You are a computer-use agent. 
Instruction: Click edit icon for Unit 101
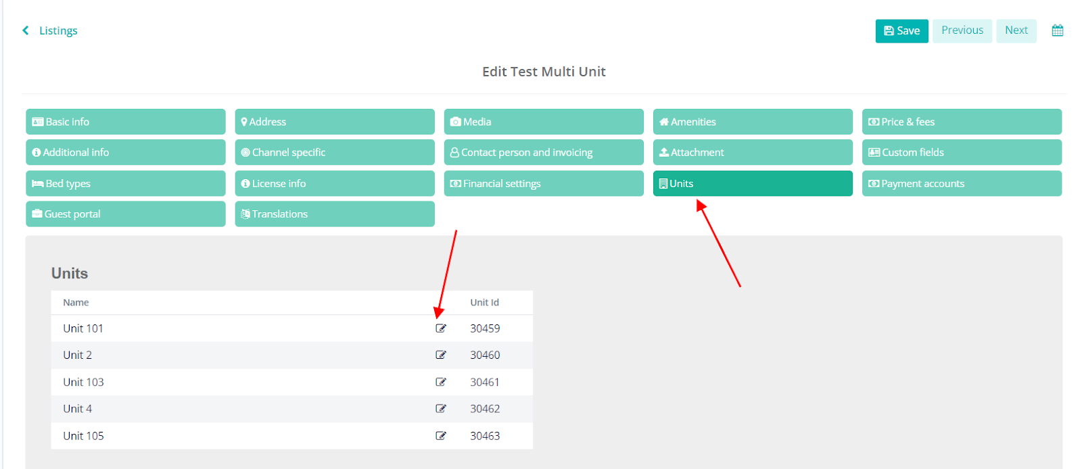point(440,328)
